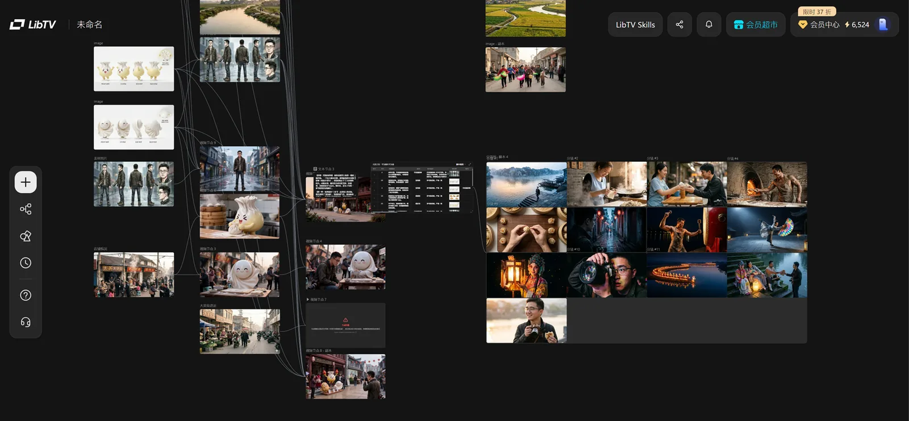Screen dimensions: 909x421
Task: Open the dancer with colorful fan frame
Action: pos(767,230)
